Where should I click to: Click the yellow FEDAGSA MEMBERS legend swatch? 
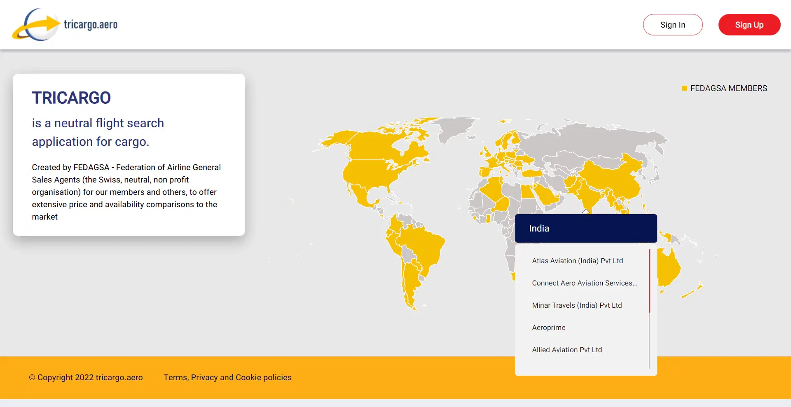tap(685, 88)
